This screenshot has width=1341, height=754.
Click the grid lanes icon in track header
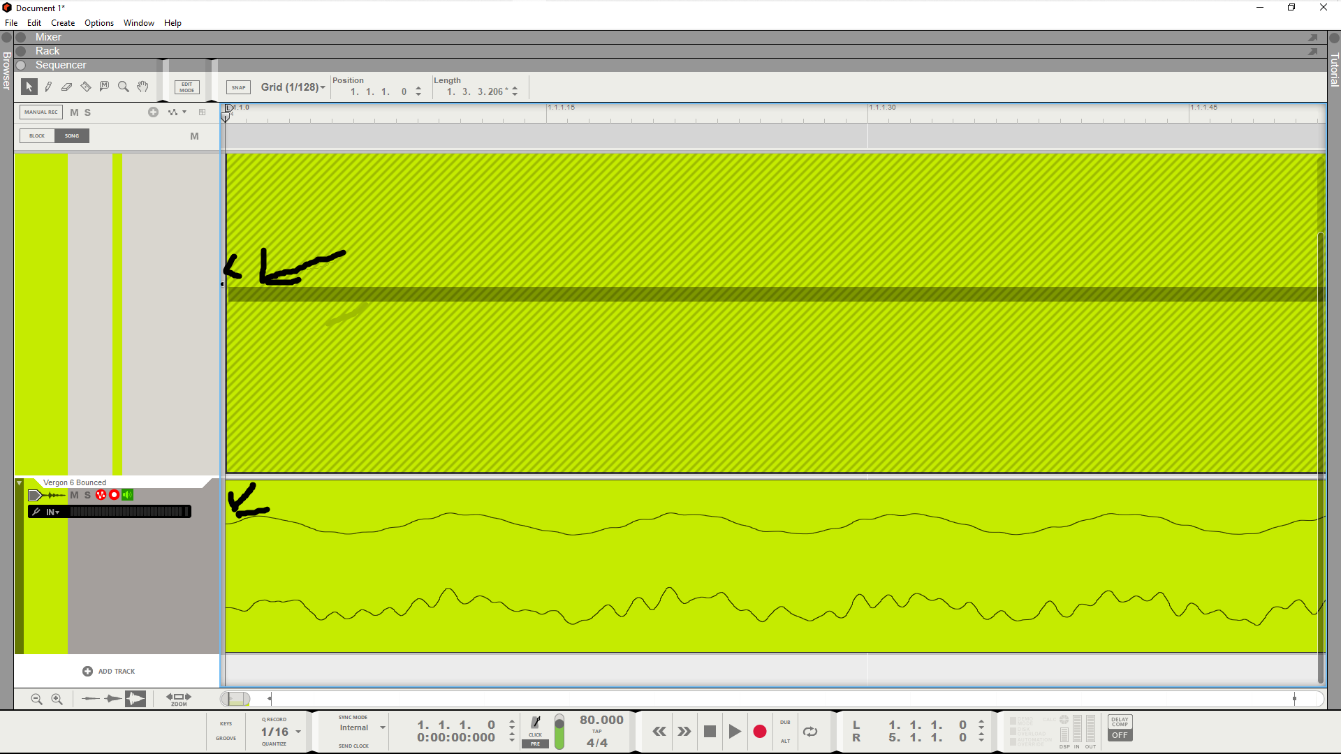click(203, 112)
